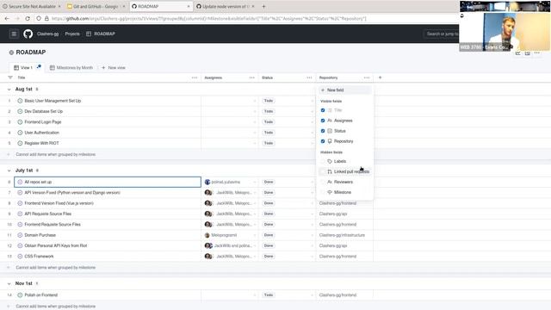Open Assignees column options menu

click(x=252, y=77)
